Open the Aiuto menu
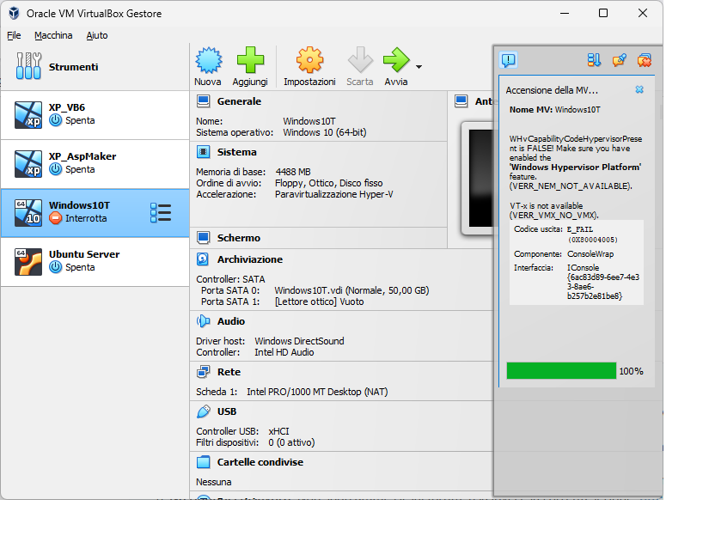 coord(97,35)
